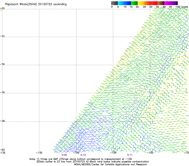The image size is (189, 166).
Task: Click the orange 25-30 knots legend swatch
Action: click(x=148, y=3)
